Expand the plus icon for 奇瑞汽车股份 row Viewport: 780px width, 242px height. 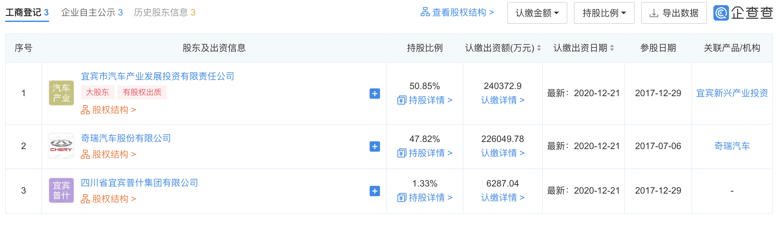[x=375, y=146]
